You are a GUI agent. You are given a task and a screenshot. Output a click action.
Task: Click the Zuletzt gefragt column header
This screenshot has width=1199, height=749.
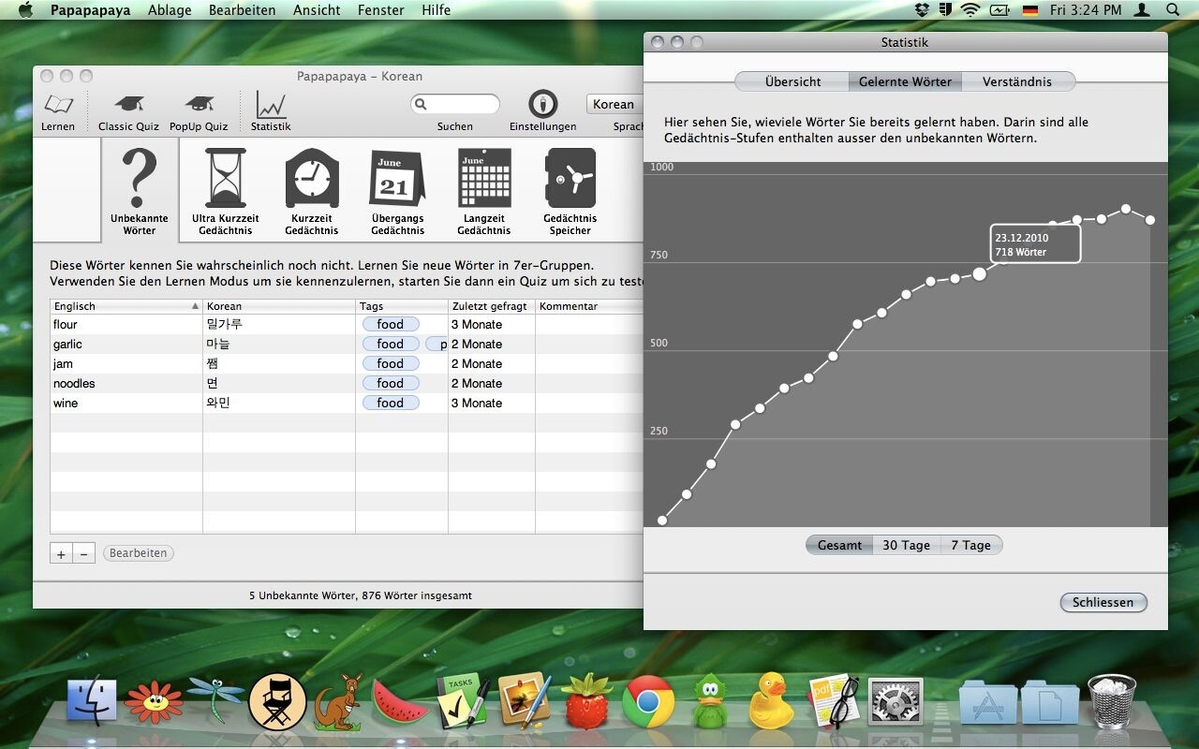pos(492,306)
